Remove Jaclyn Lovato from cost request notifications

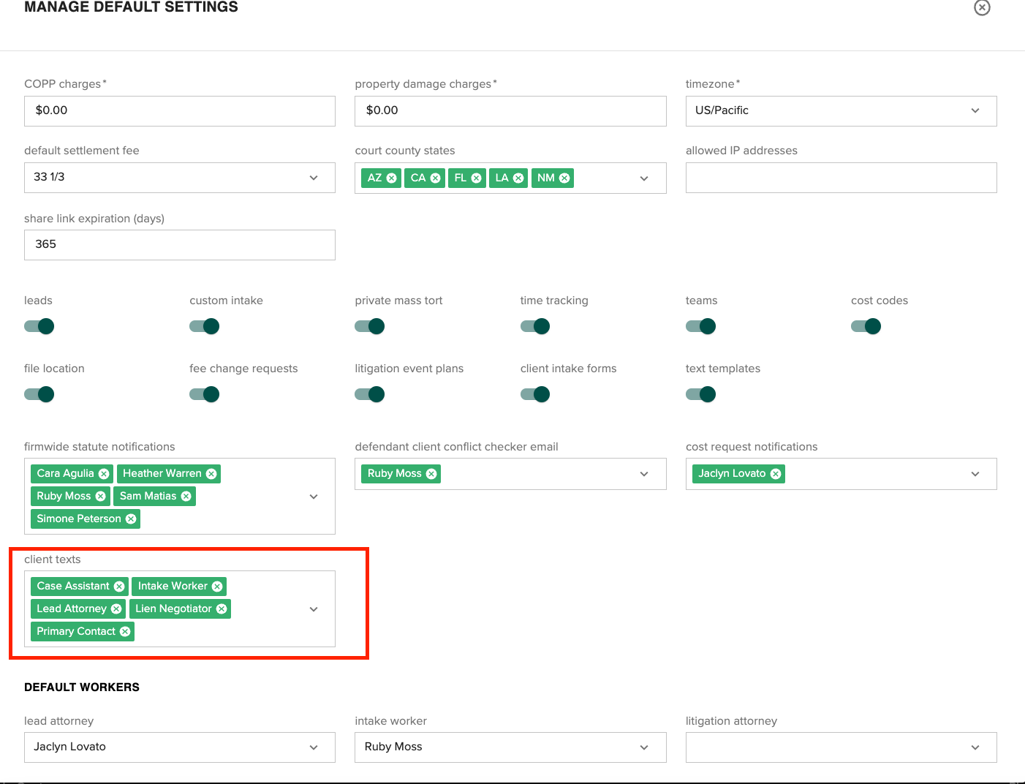776,474
